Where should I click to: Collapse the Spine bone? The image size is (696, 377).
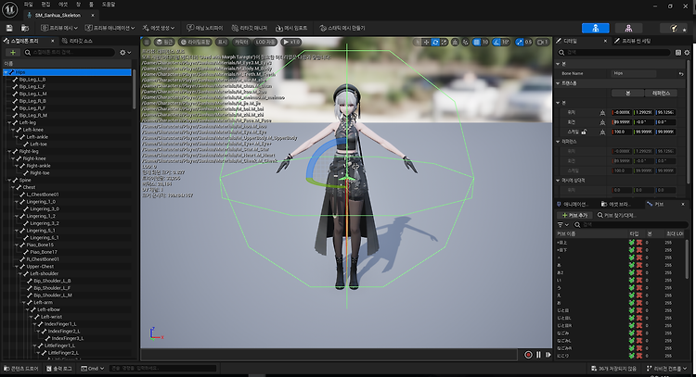(x=10, y=181)
